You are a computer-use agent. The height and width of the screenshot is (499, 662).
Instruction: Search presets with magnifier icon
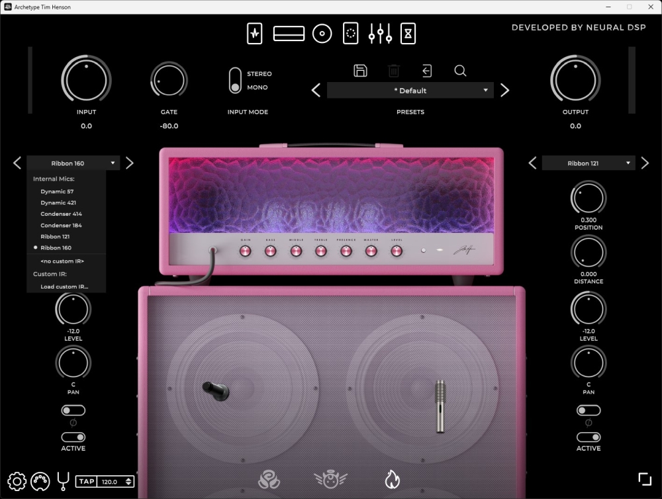point(460,71)
